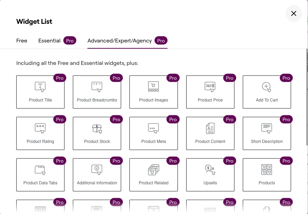Click the Product Images widget icon
Viewport: 308px width, 214px height.
coord(153,87)
